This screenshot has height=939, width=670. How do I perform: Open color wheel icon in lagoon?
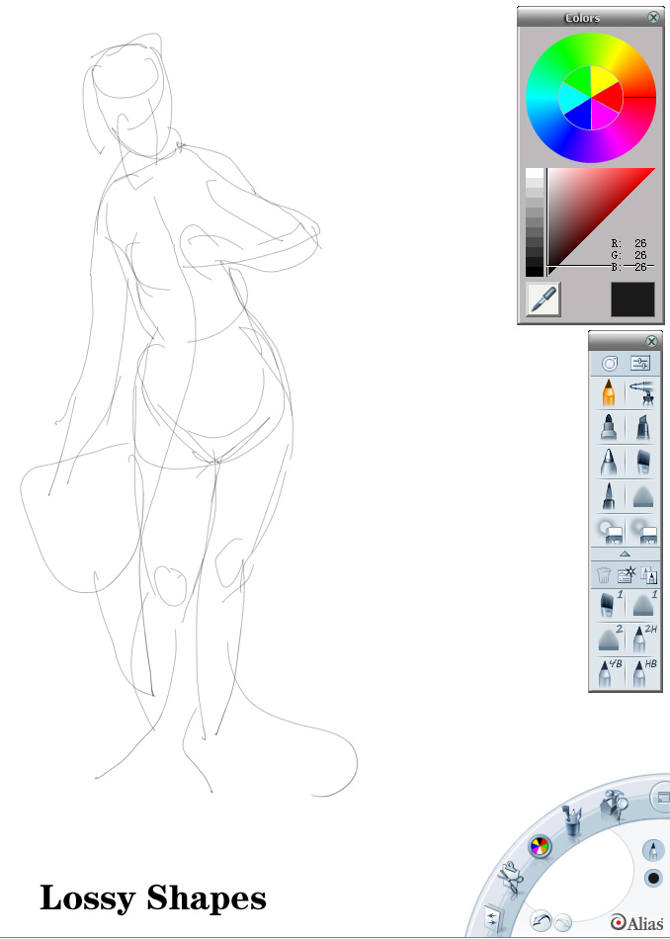[x=540, y=847]
